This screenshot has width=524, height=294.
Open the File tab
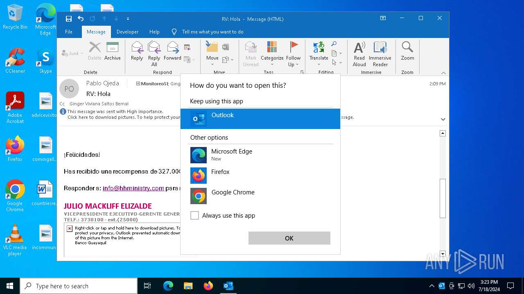pos(69,32)
